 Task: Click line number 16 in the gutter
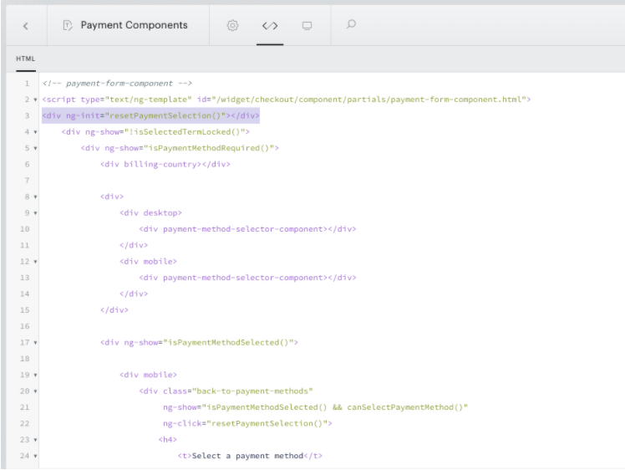click(25, 326)
